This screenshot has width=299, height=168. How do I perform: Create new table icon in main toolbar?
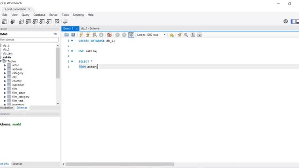coord(28,21)
